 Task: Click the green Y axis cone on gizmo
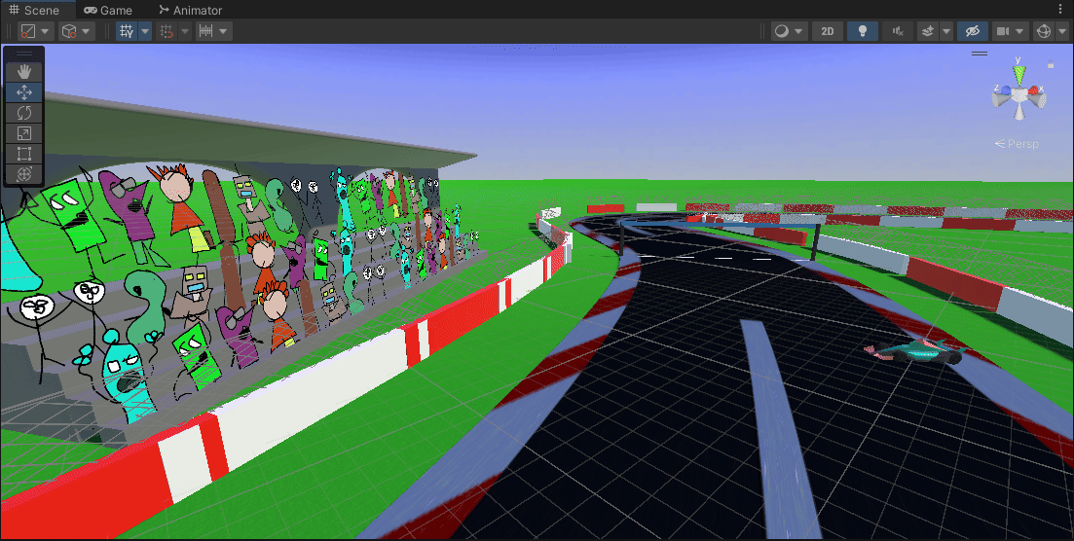click(x=1019, y=75)
